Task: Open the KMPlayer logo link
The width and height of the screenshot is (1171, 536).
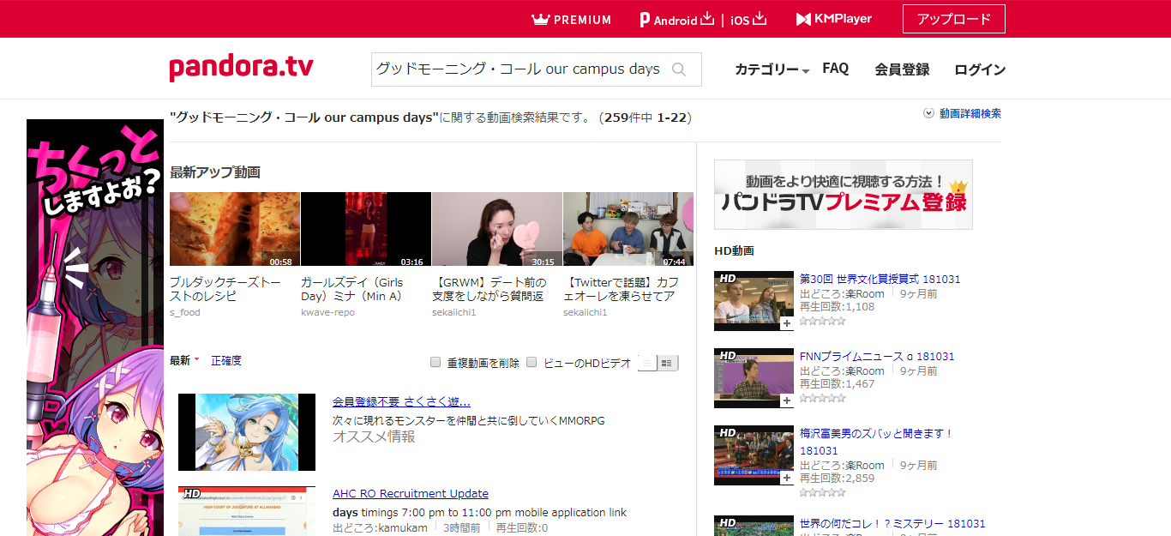Action: pyautogui.click(x=833, y=19)
